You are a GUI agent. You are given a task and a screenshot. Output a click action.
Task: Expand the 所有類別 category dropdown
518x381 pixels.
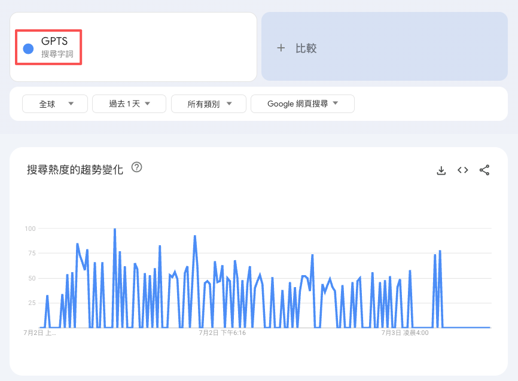click(x=208, y=103)
